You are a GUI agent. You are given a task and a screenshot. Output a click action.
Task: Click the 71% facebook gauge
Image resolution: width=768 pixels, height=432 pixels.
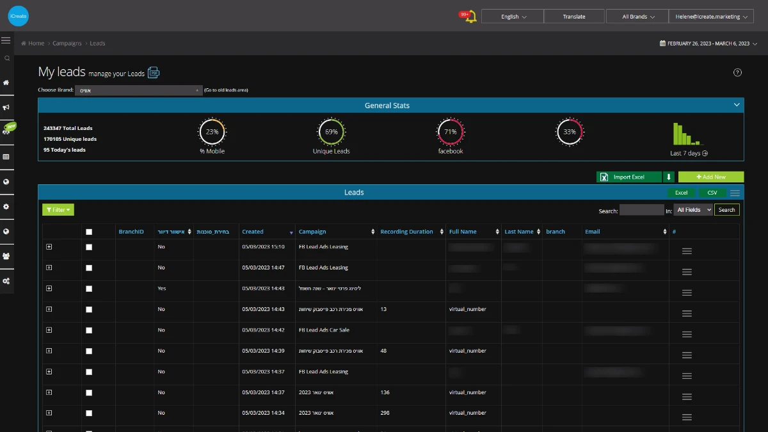[450, 132]
